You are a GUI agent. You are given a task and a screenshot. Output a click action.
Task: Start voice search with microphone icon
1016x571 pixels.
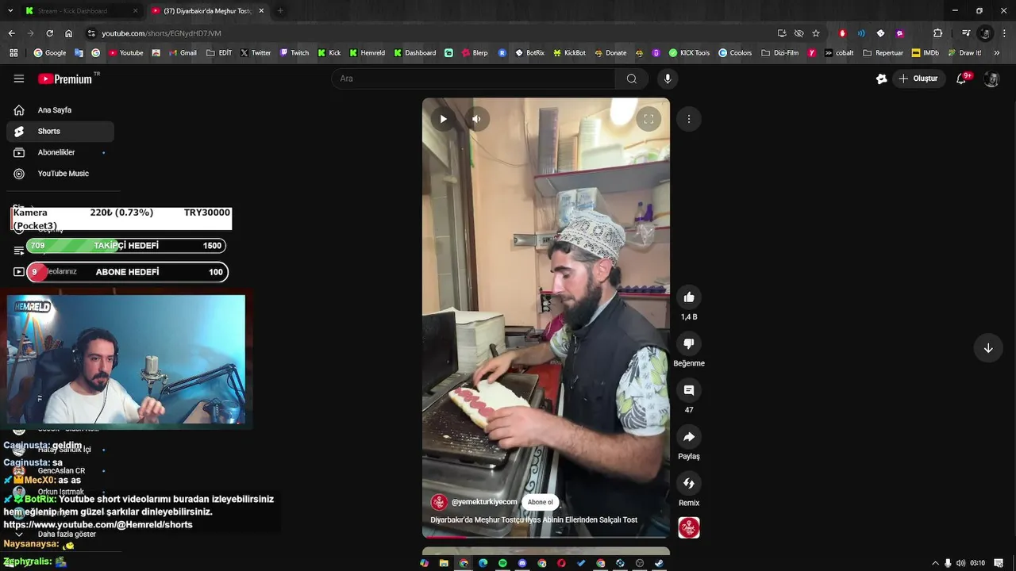668,79
